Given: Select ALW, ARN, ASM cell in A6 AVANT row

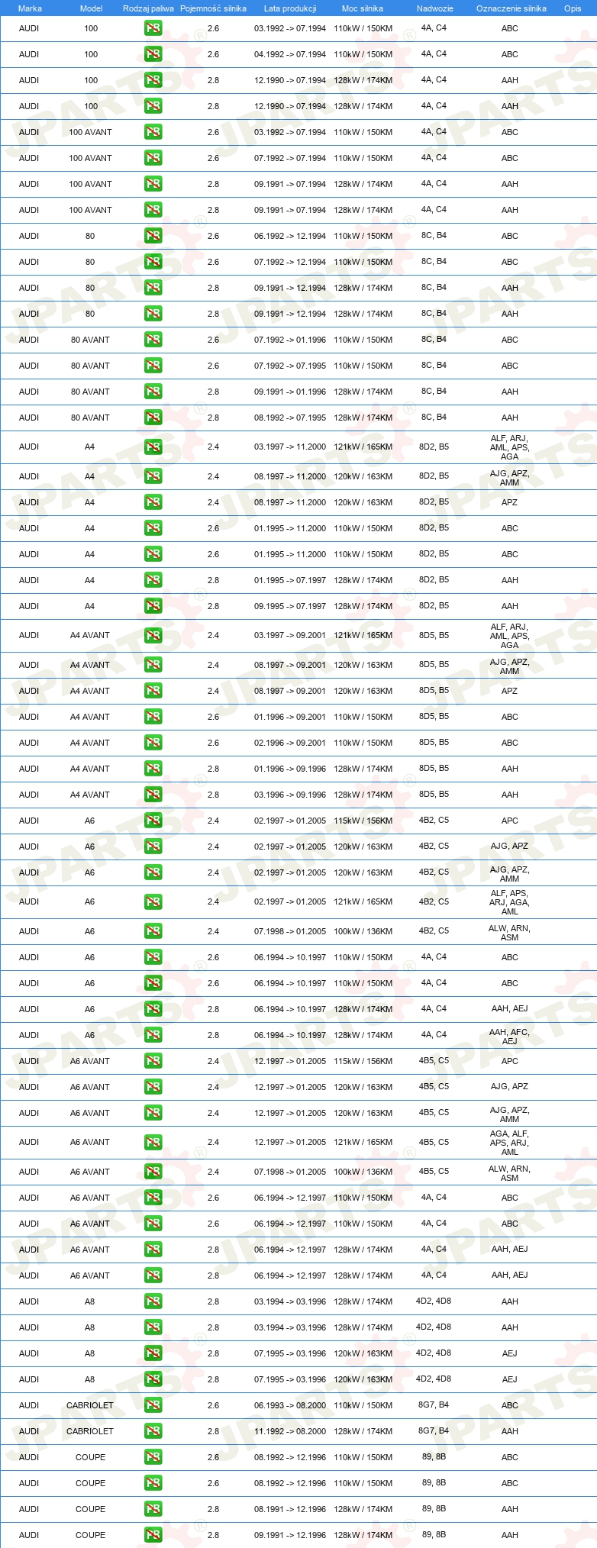Looking at the screenshot, I should pyautogui.click(x=509, y=1173).
